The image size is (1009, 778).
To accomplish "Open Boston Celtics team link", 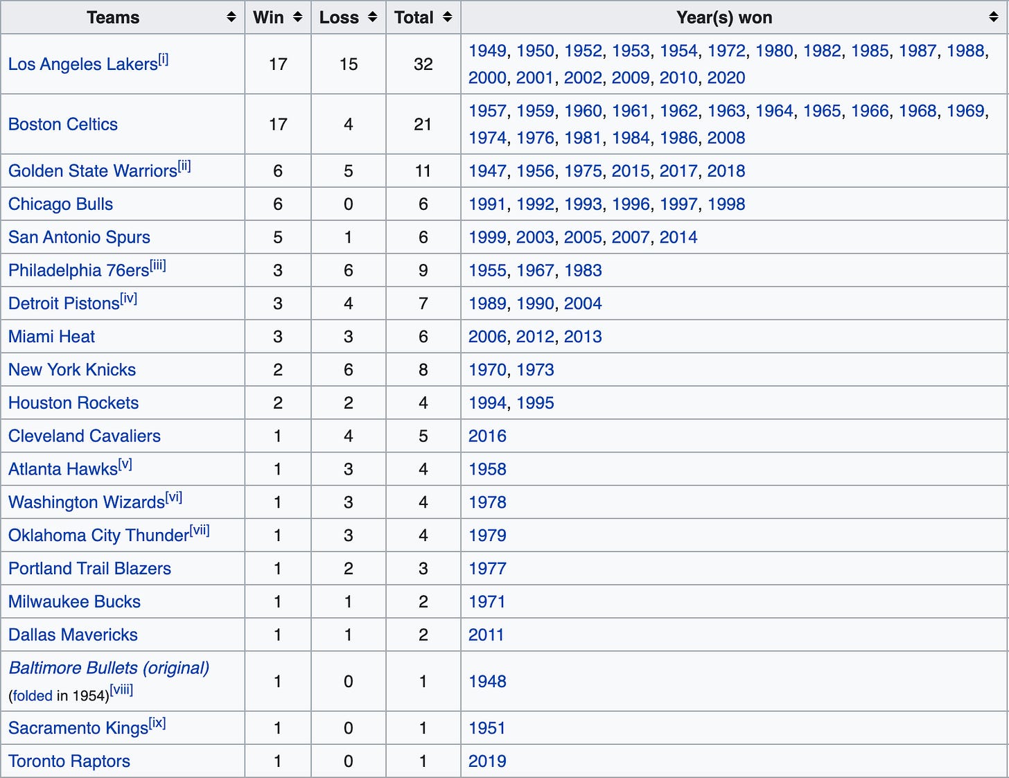I will [63, 125].
